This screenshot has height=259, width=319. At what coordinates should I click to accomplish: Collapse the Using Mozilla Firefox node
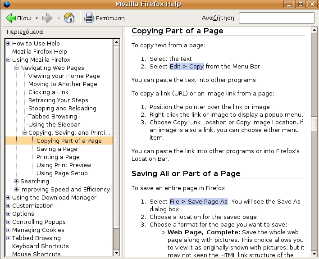click(9, 59)
